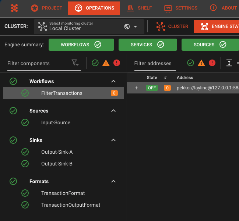Click the green status check beside FilterTransactions
This screenshot has height=221, width=239.
tap(25, 93)
